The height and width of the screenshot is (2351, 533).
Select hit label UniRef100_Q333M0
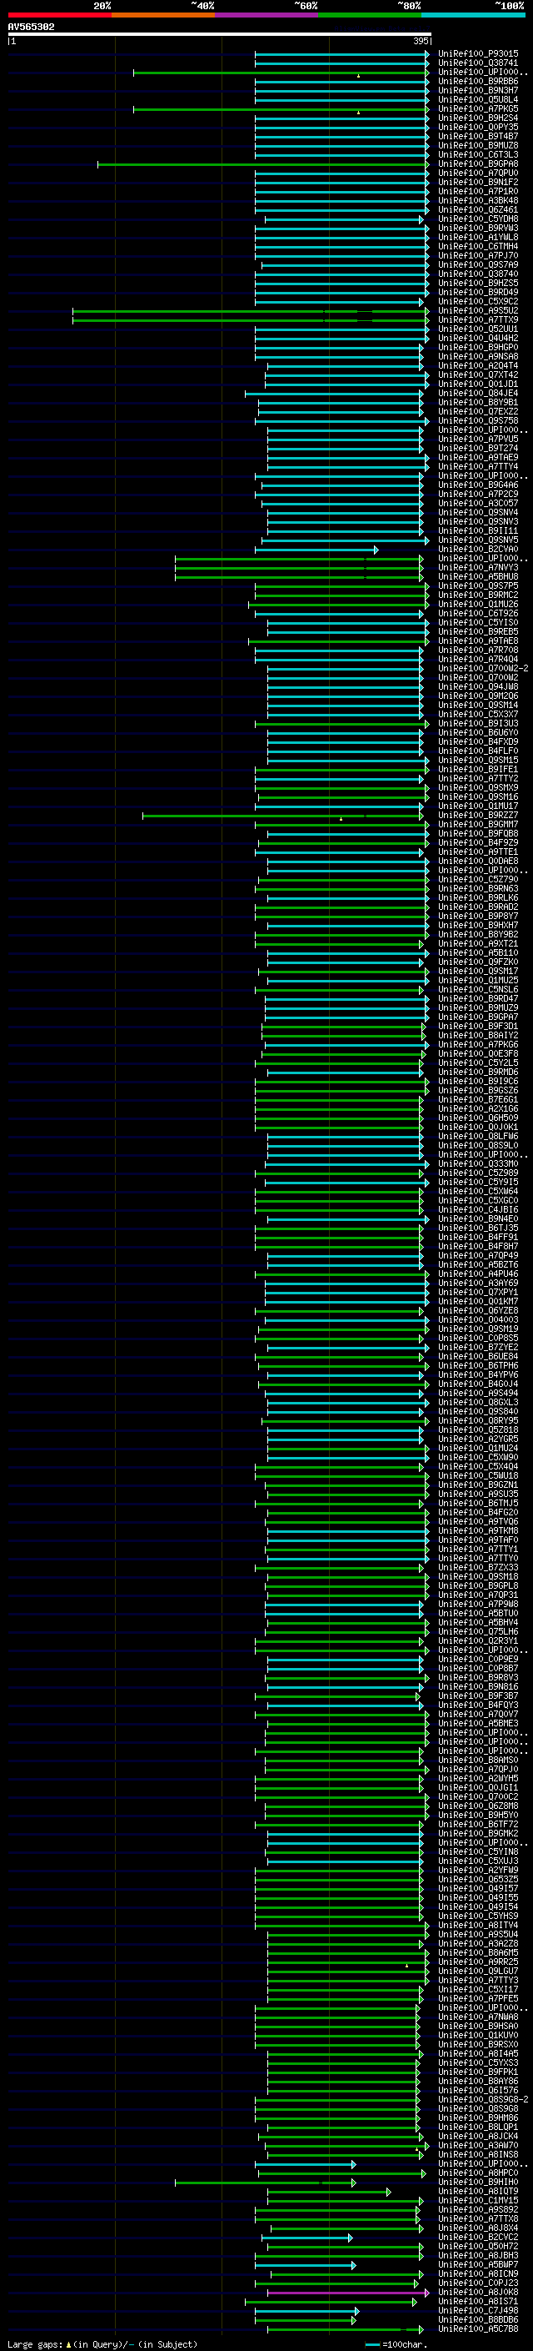point(478,1164)
